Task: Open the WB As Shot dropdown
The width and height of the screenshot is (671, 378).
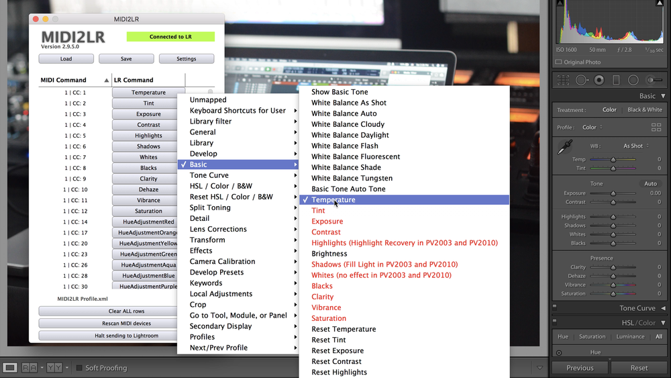Action: coord(636,146)
